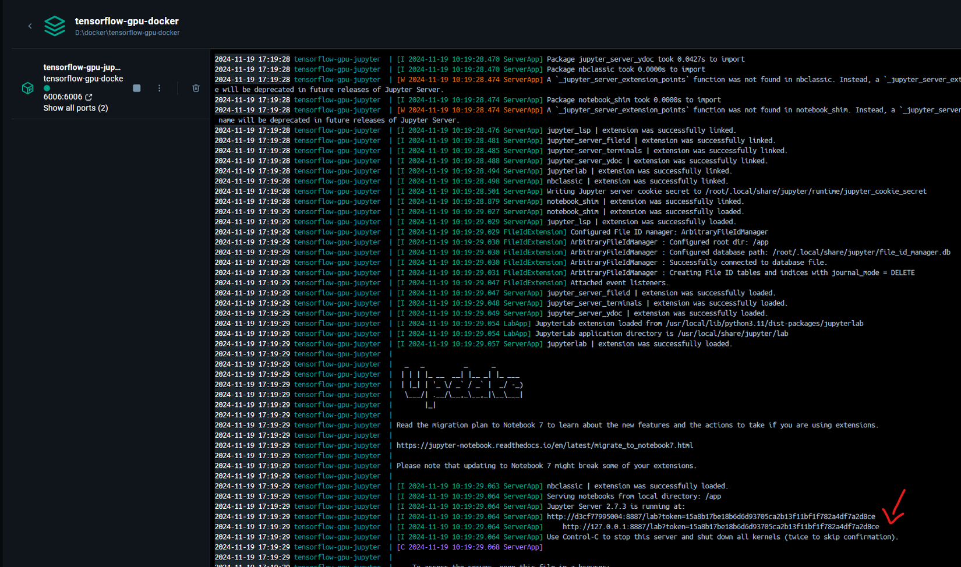The width and height of the screenshot is (961, 567).
Task: Open the container's three-dot actions menu
Action: pos(159,88)
